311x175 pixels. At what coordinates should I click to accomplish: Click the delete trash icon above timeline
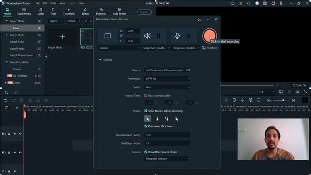pyautogui.click(x=22, y=100)
